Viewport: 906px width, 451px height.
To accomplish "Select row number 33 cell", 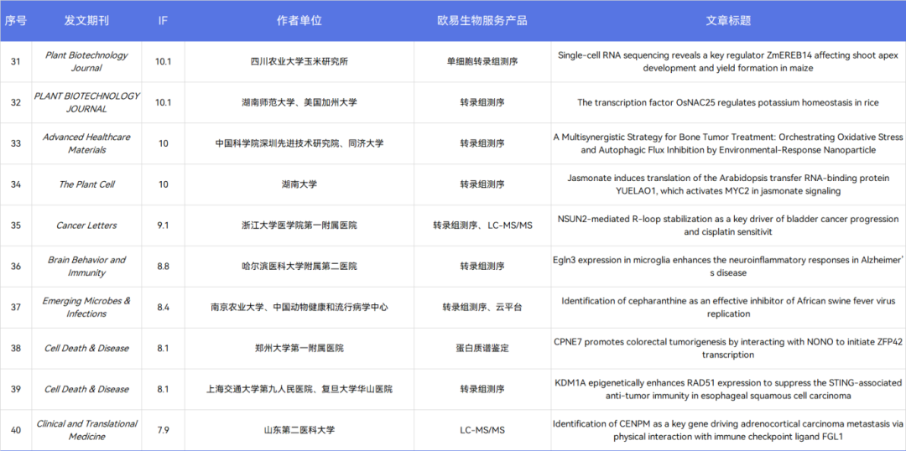I will coord(16,143).
